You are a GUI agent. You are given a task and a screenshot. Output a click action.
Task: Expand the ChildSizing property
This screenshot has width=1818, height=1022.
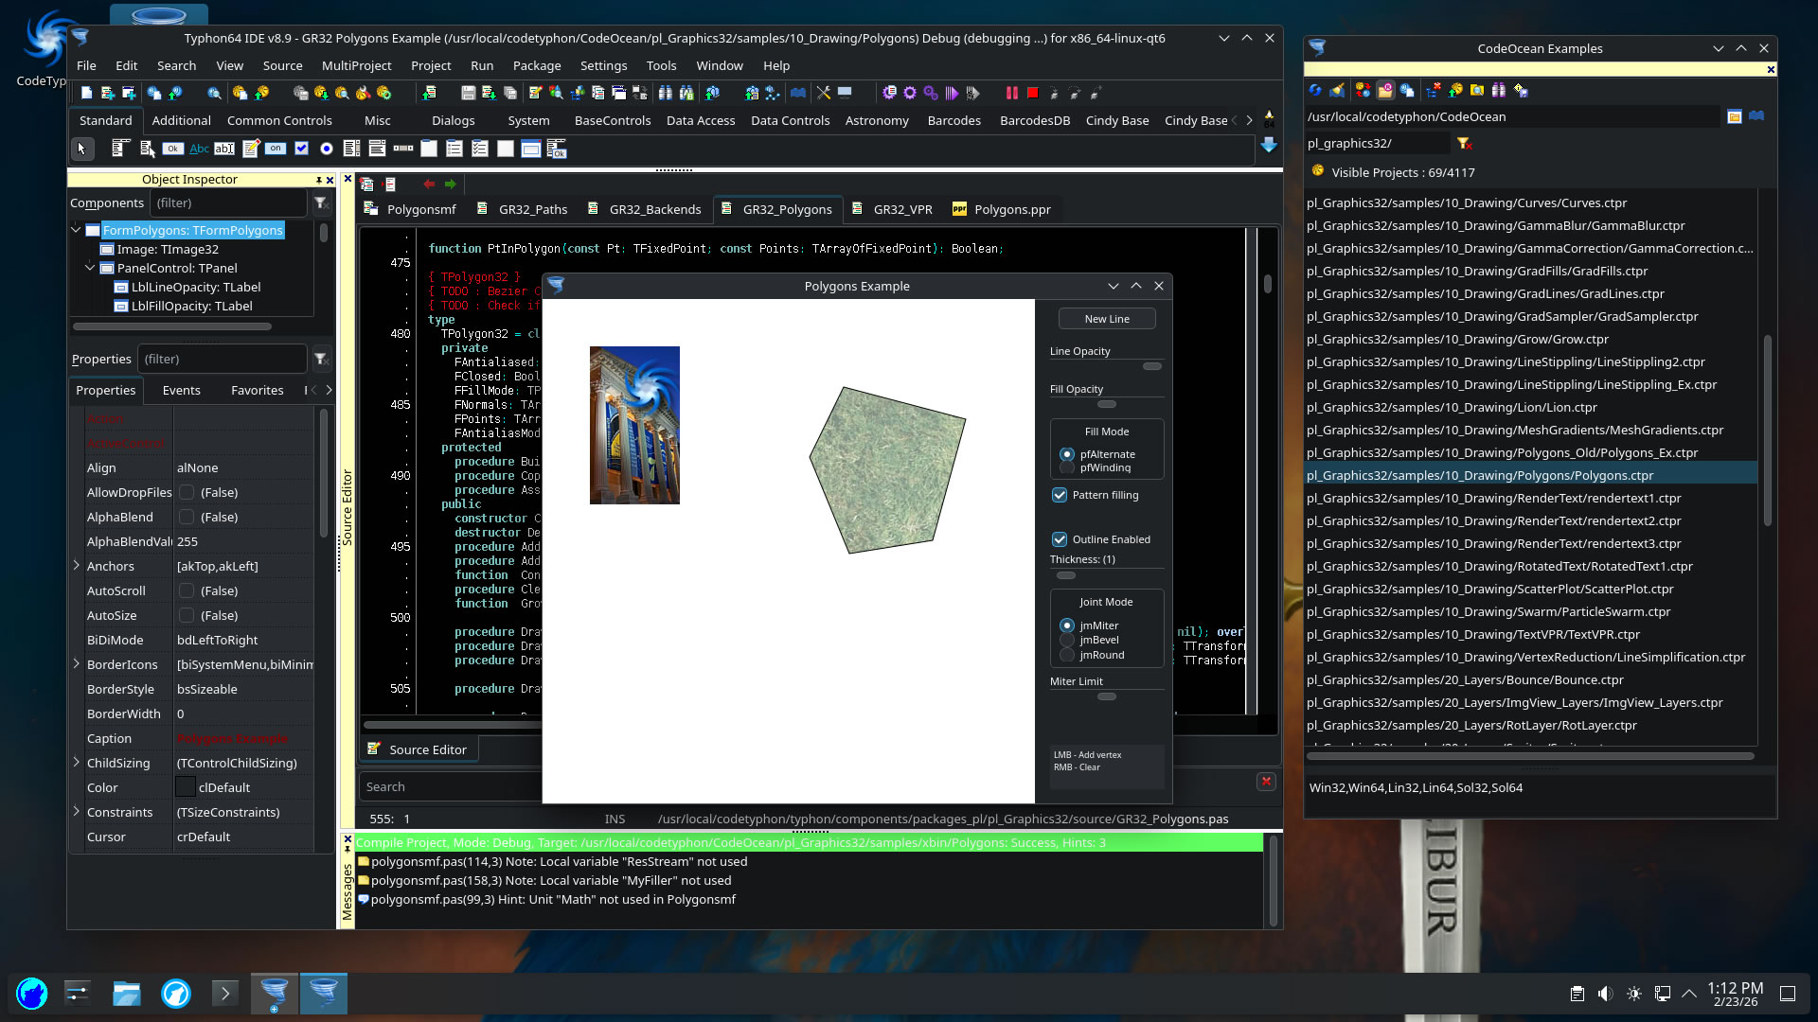tap(77, 763)
